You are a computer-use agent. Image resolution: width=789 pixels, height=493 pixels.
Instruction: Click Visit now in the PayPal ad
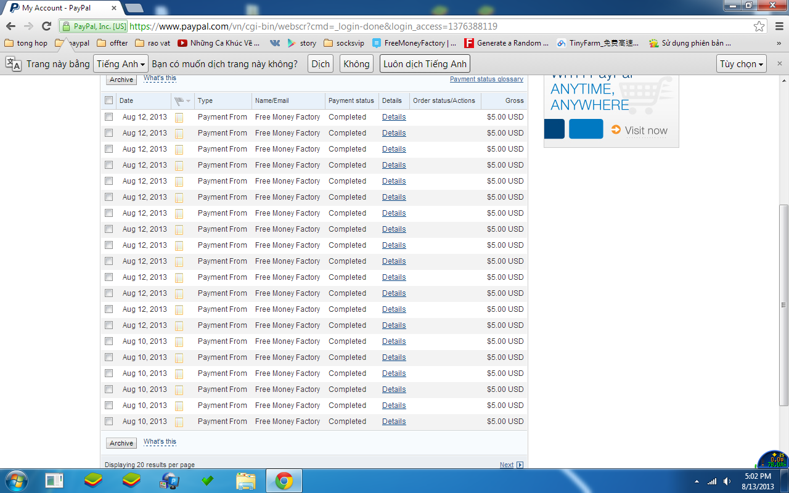(x=646, y=130)
